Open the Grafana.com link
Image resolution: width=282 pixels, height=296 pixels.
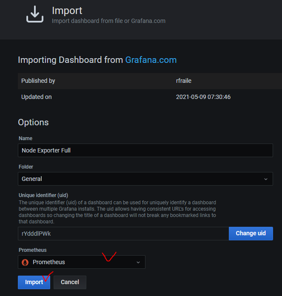point(151,60)
